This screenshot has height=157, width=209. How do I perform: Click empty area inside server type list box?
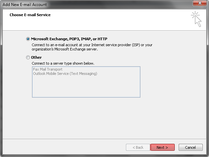[x=86, y=87]
